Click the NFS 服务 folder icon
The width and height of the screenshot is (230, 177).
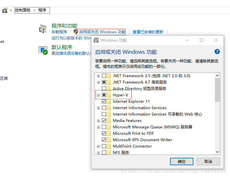[109, 152]
